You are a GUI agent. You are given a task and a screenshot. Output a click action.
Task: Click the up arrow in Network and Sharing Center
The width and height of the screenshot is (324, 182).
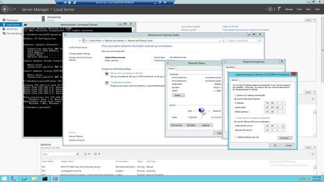(79, 40)
